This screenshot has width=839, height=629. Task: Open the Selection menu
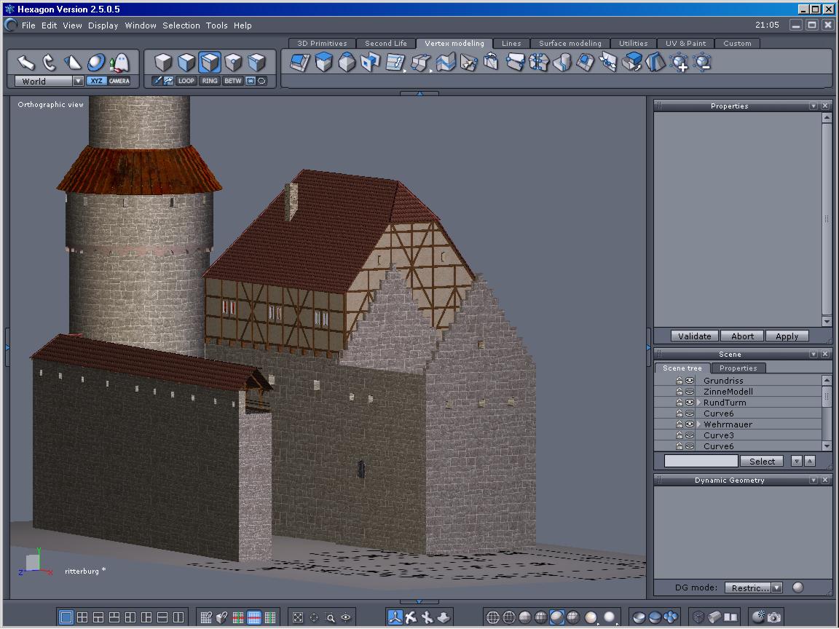(x=181, y=25)
